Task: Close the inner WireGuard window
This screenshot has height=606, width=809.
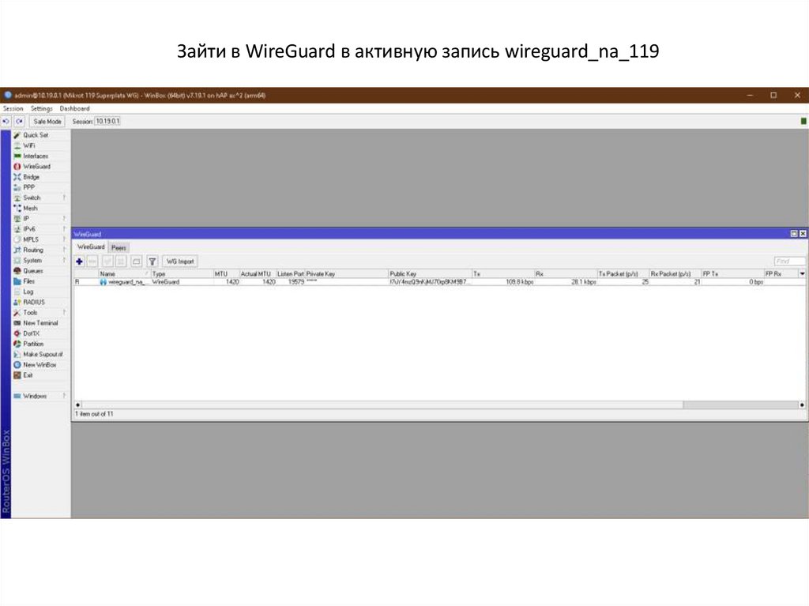Action: [803, 234]
